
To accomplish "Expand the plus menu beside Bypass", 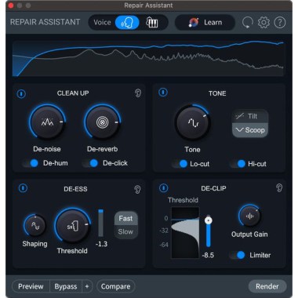I will (87, 286).
